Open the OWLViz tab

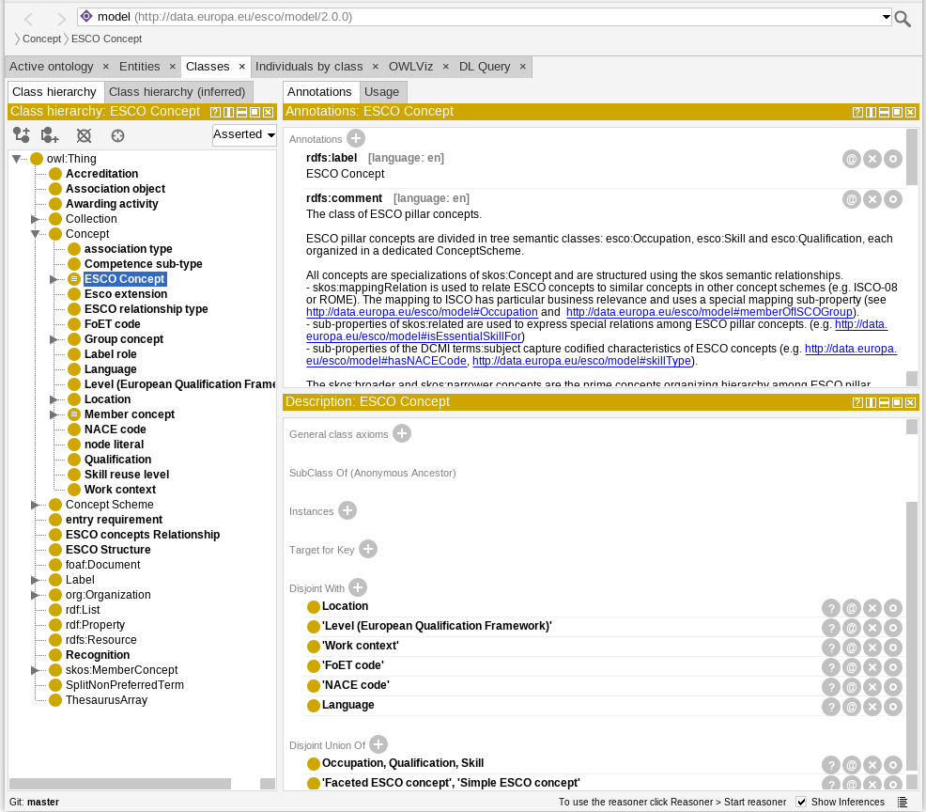click(x=410, y=67)
